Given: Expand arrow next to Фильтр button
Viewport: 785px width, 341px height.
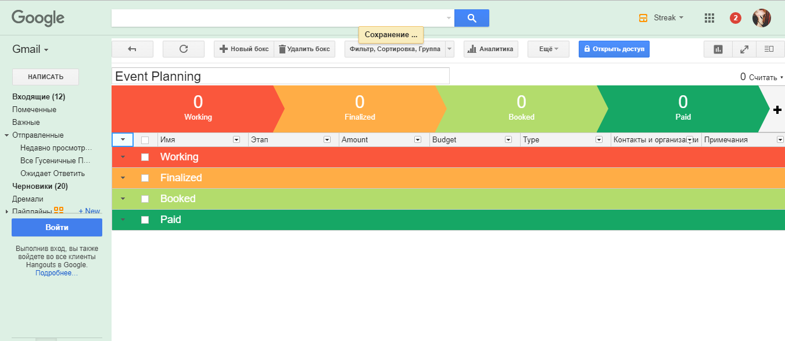Looking at the screenshot, I should (x=450, y=49).
